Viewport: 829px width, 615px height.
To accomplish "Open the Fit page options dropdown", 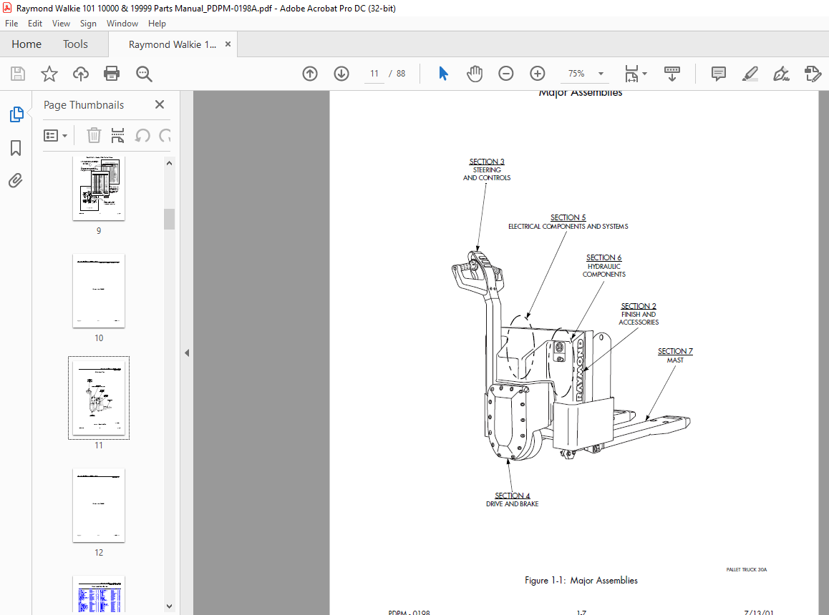I will pos(635,74).
